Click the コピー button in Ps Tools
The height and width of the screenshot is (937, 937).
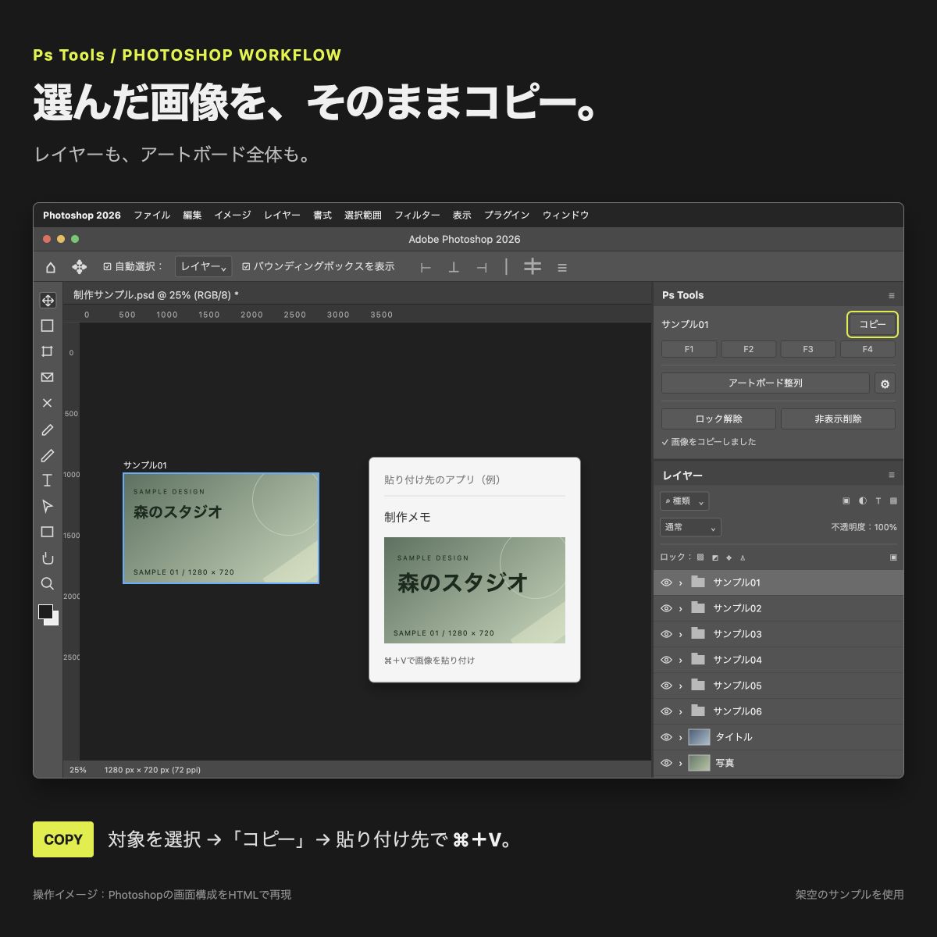pos(872,325)
